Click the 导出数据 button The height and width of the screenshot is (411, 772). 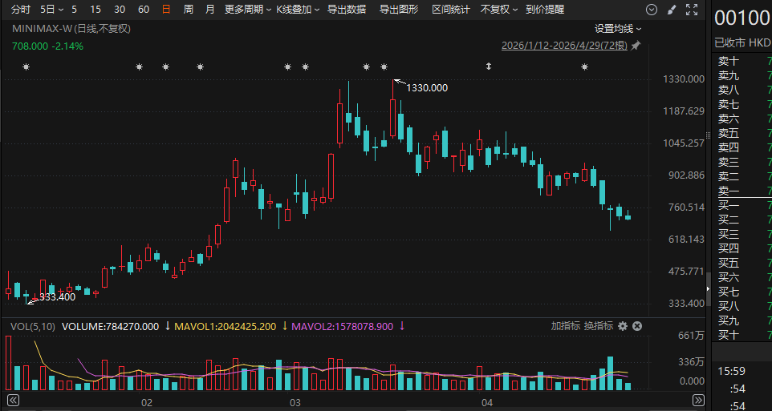347,10
